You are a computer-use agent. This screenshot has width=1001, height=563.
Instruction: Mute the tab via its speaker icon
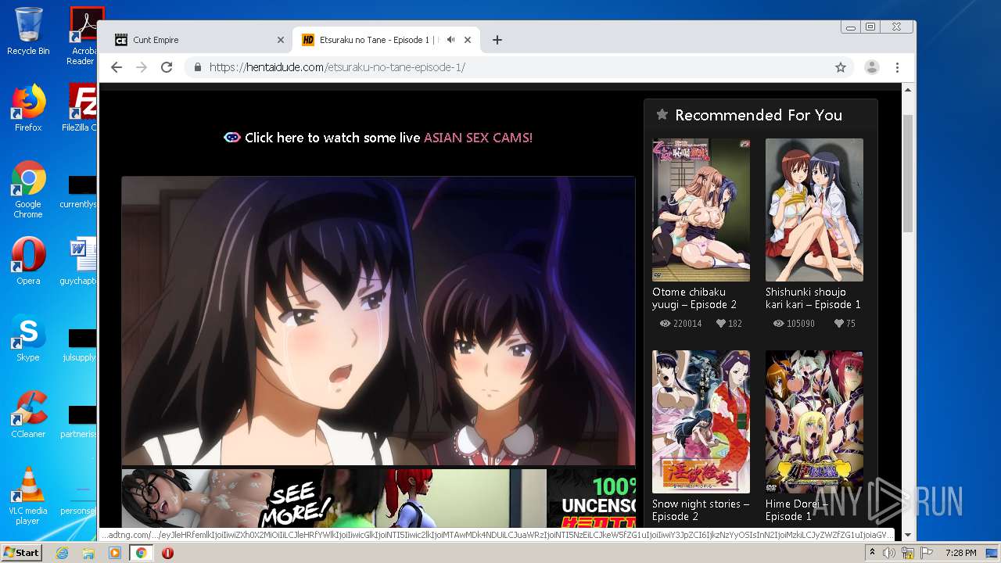click(x=450, y=40)
